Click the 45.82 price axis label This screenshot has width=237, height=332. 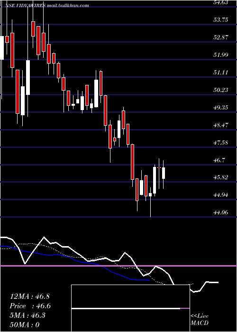[221, 178]
